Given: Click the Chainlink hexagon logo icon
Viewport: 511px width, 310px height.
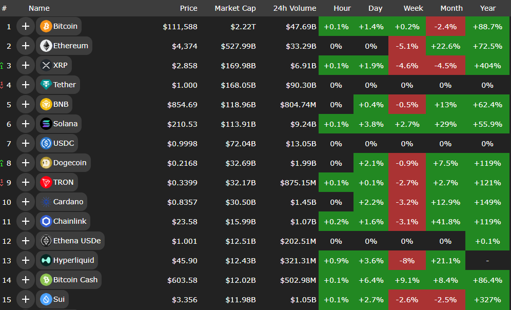Looking at the screenshot, I should click(x=46, y=221).
